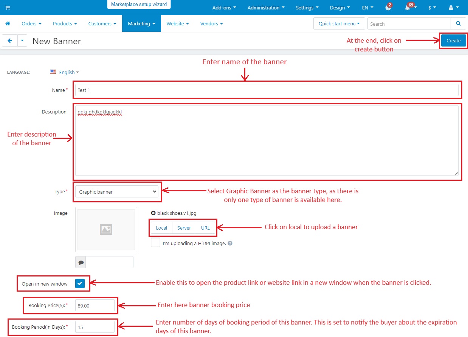The height and width of the screenshot is (337, 468).
Task: Click the magnifier search button
Action: click(458, 23)
